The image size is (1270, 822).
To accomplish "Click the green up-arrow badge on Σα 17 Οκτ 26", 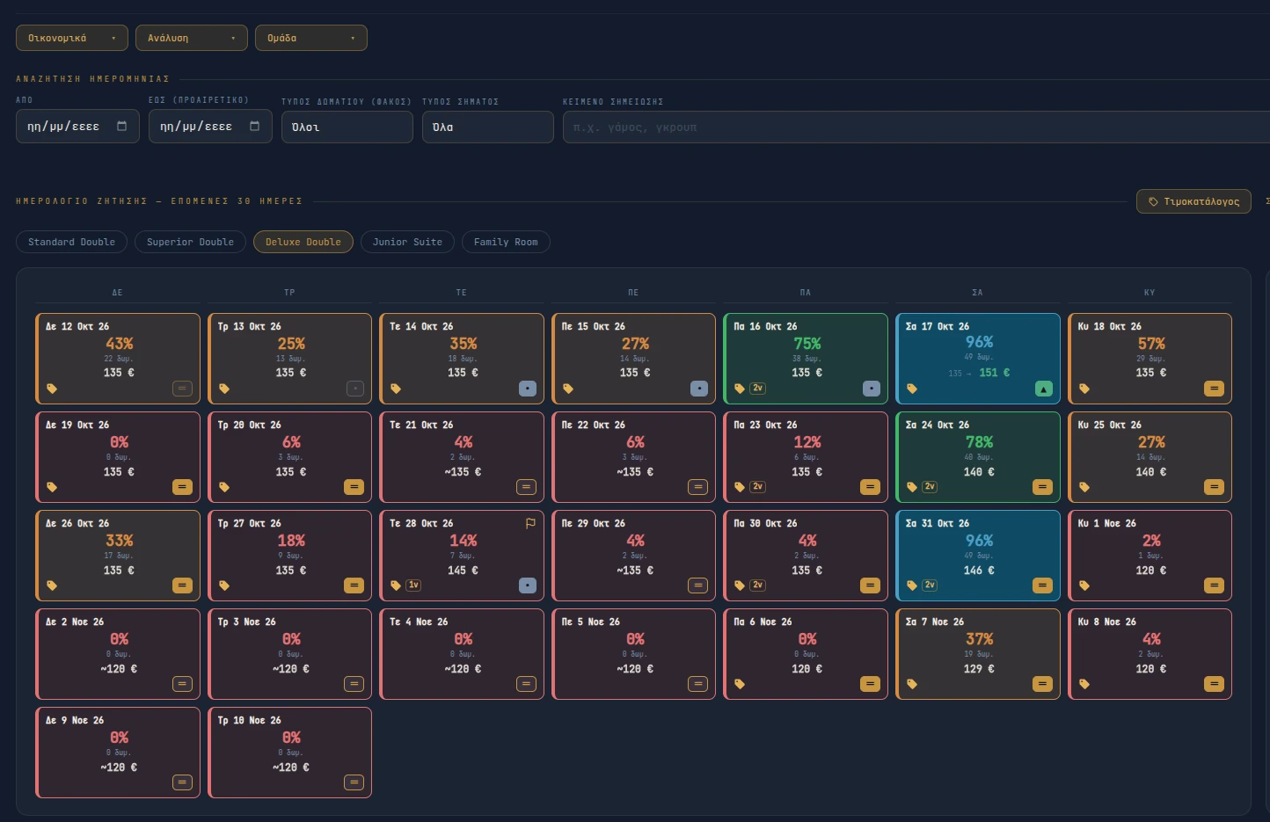I will click(x=1043, y=389).
